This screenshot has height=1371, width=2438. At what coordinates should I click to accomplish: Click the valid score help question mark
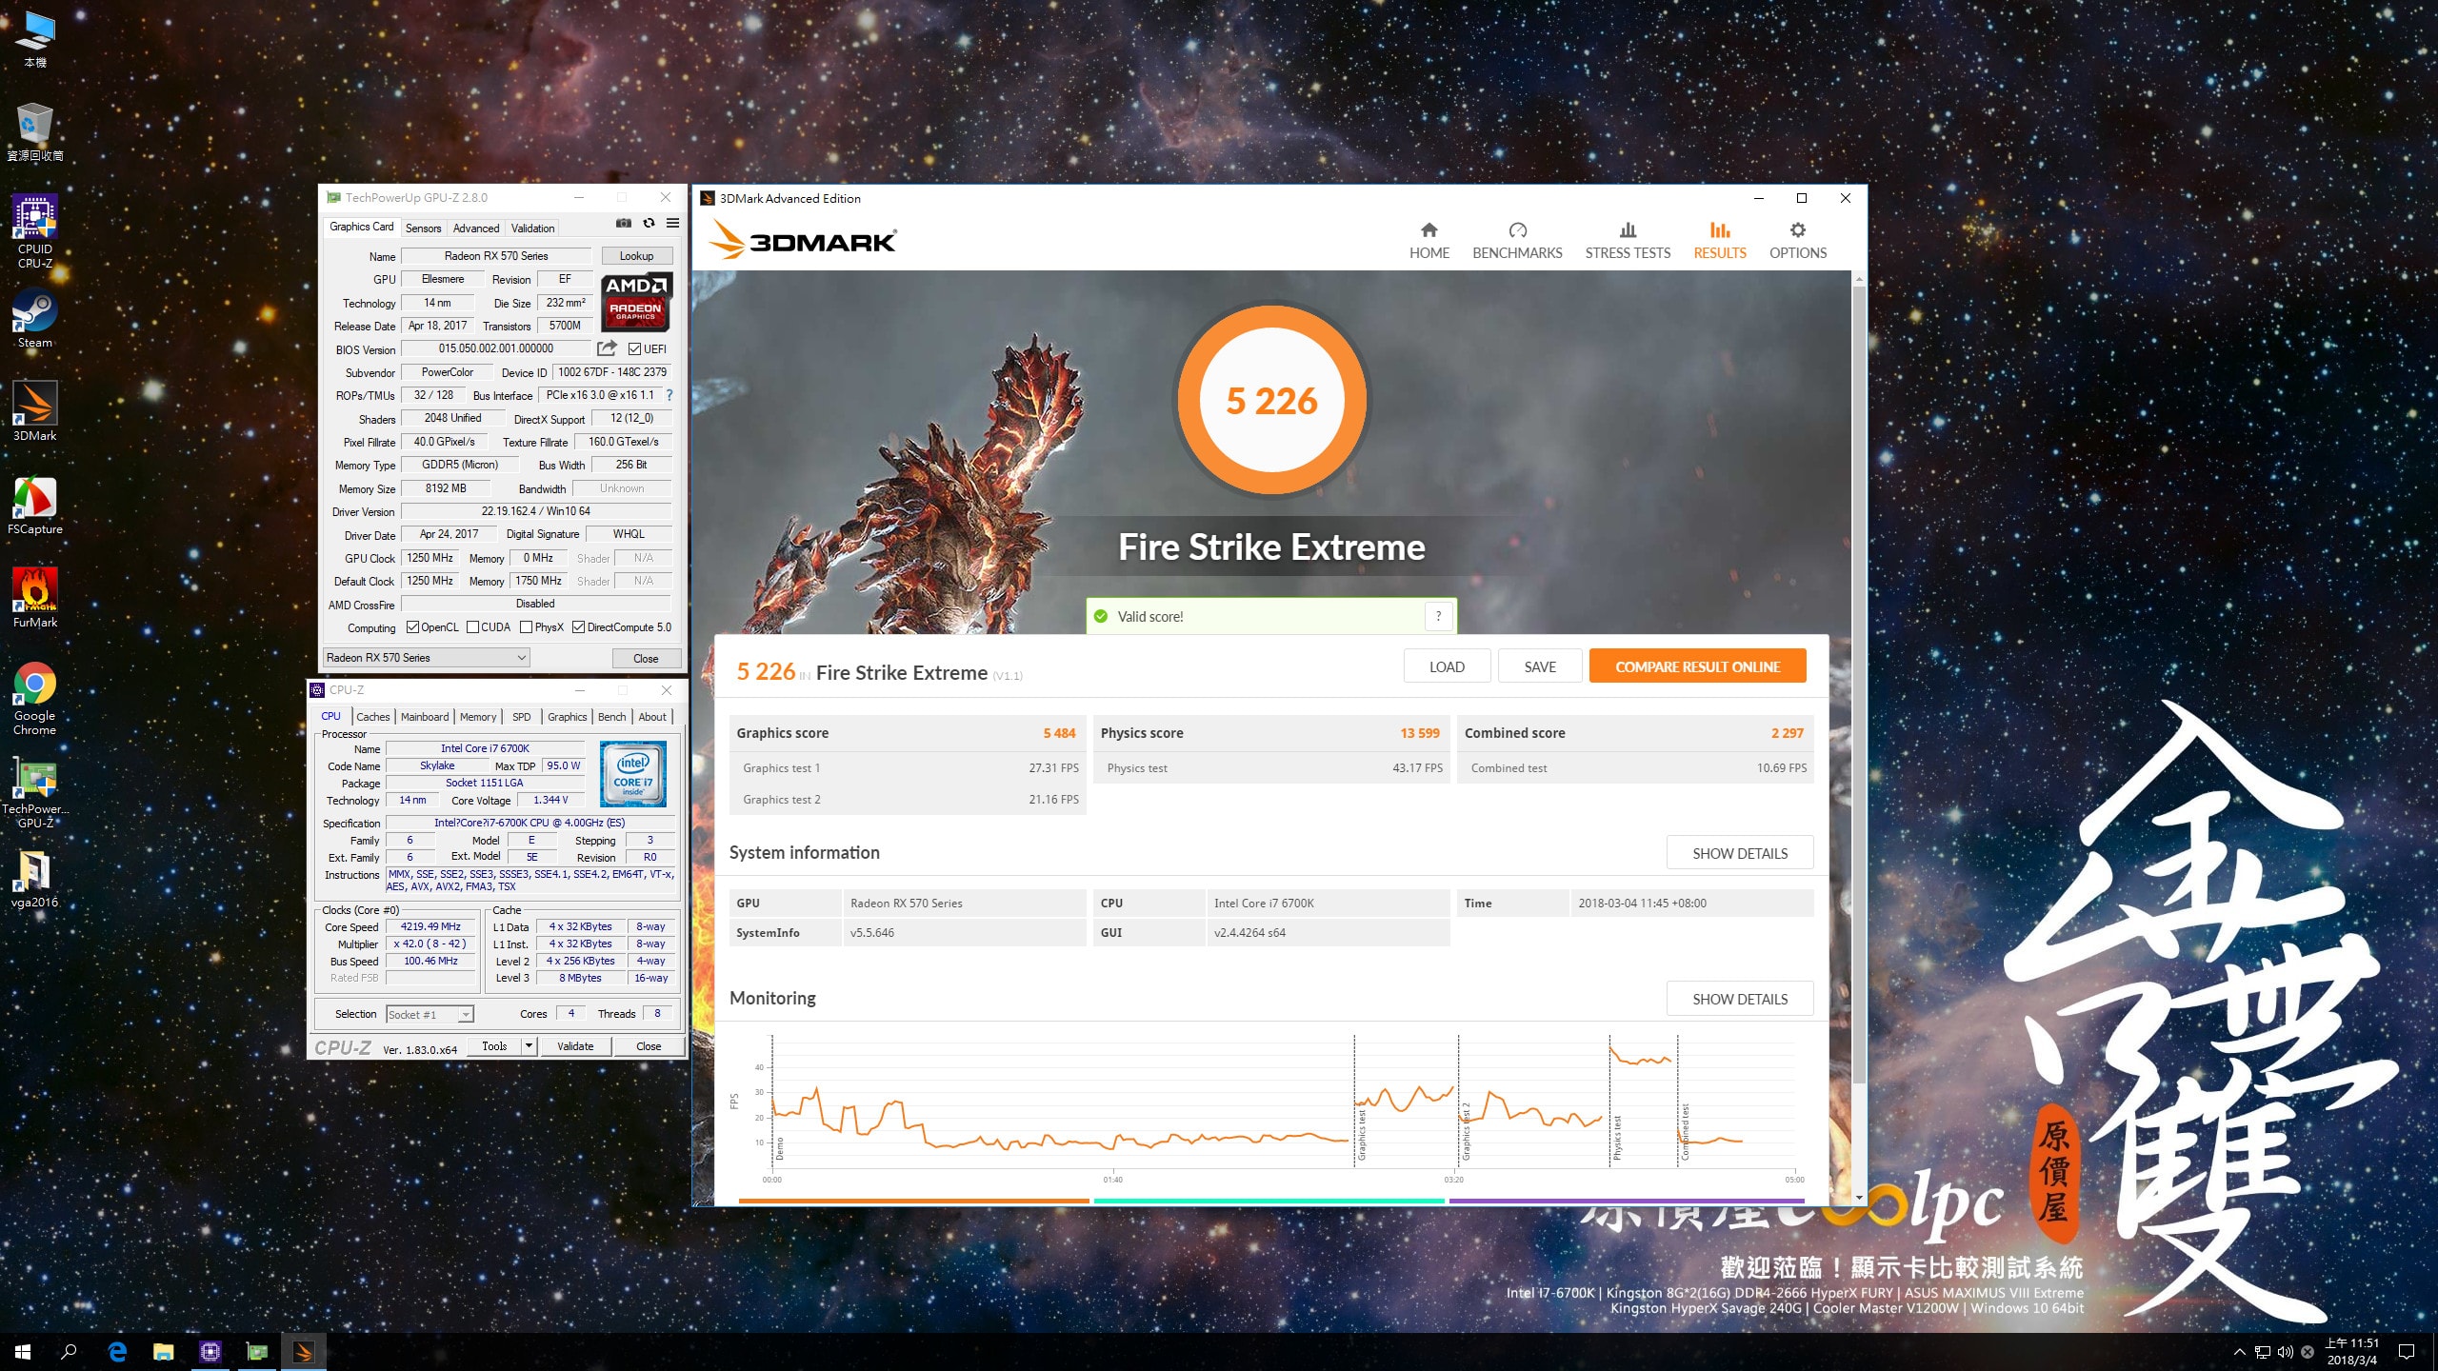[1438, 616]
